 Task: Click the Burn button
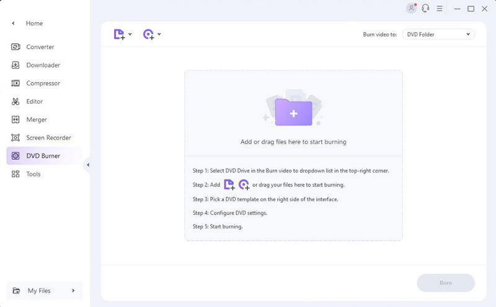click(x=446, y=283)
